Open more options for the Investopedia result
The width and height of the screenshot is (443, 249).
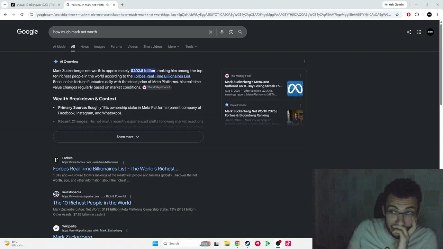pyautogui.click(x=130, y=196)
